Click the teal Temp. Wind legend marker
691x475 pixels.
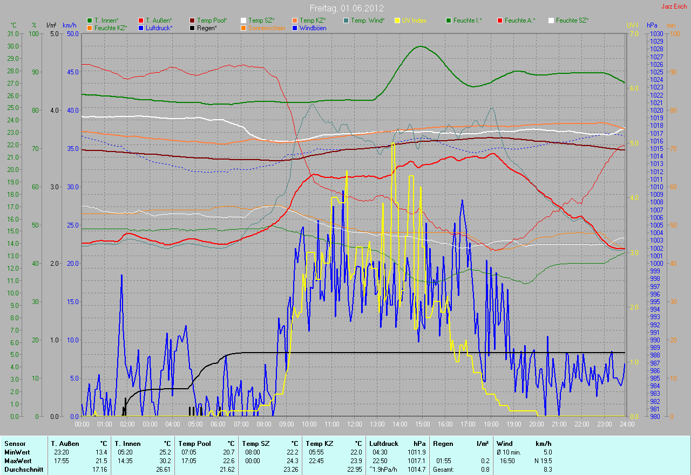pyautogui.click(x=346, y=20)
